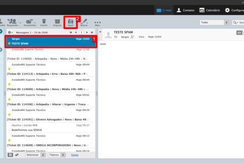Open the E-mail tab
The image size is (244, 163).
click(164, 10)
